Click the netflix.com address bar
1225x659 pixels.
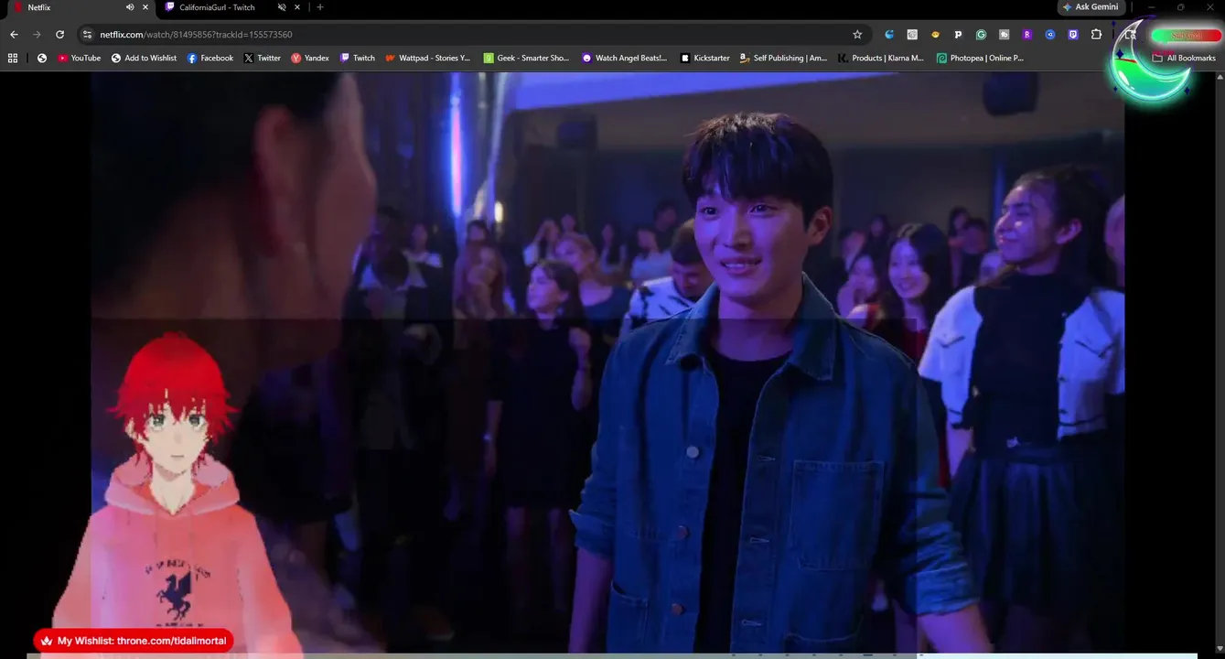click(x=471, y=35)
